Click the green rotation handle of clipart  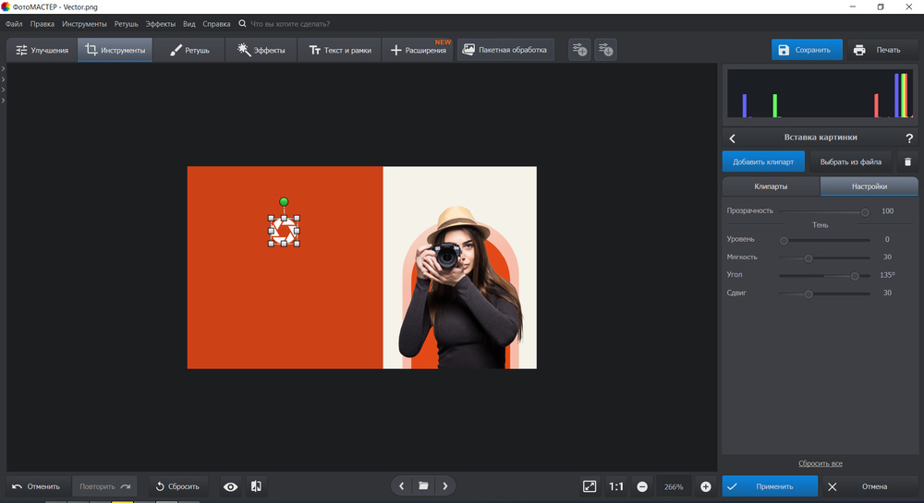click(284, 201)
